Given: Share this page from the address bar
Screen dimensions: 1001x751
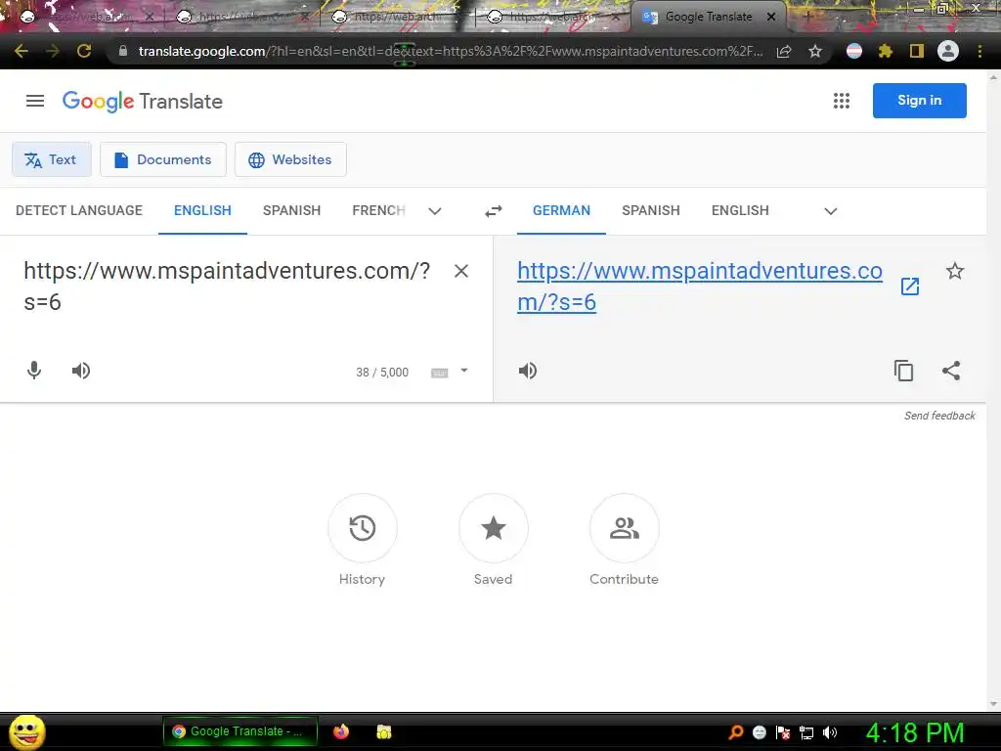Looking at the screenshot, I should (784, 51).
